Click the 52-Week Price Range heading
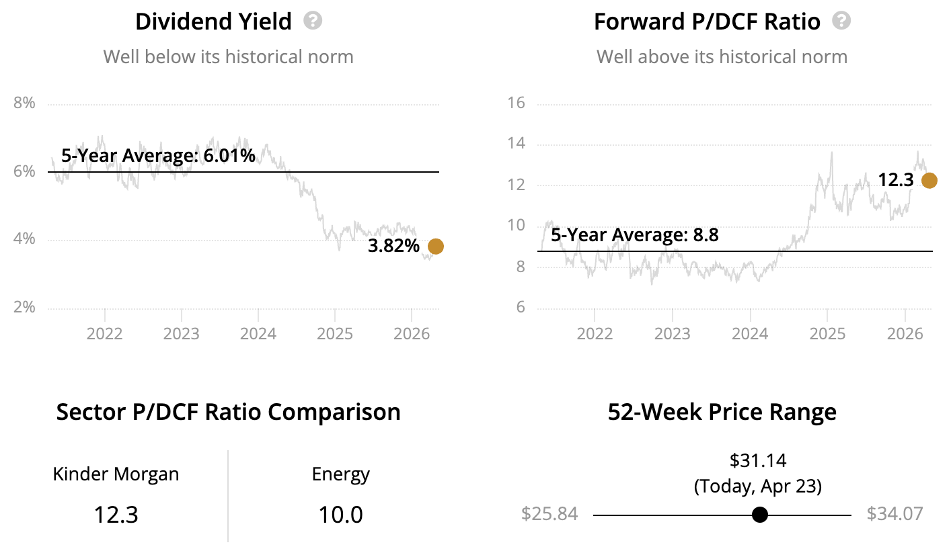Screen dimensions: 951x555 click(722, 412)
